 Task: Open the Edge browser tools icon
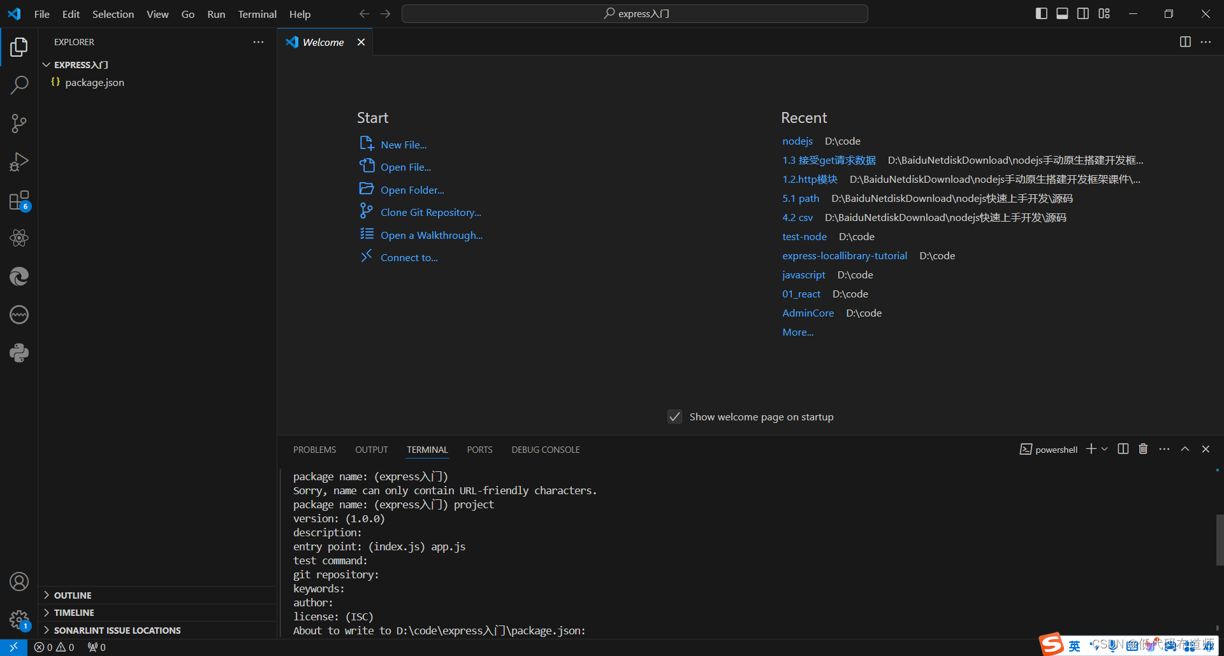pyautogui.click(x=19, y=276)
